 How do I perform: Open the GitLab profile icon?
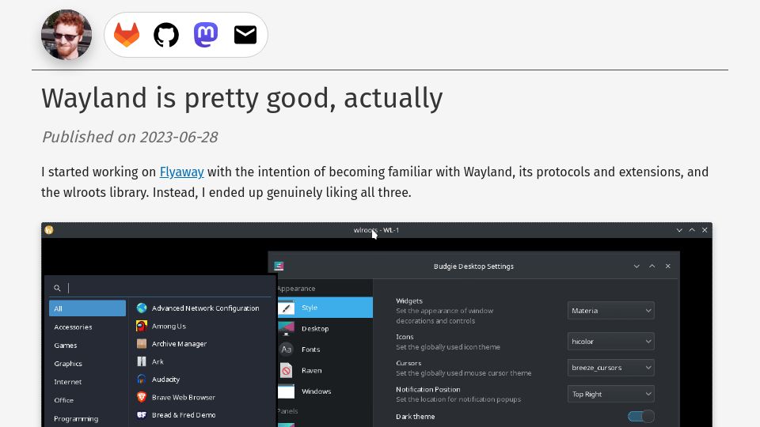[x=127, y=35]
